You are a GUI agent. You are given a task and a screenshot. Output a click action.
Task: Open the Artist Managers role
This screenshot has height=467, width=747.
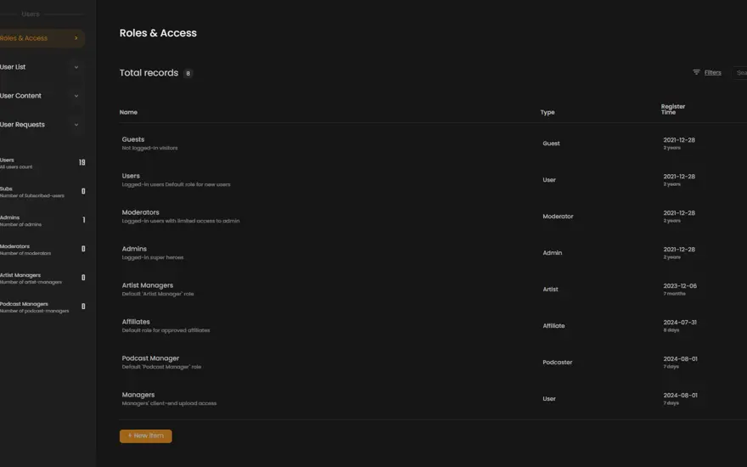click(x=433, y=289)
